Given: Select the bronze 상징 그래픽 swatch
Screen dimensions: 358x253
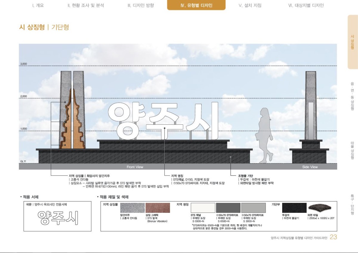Looking at the screenshot, I should click(x=158, y=208).
